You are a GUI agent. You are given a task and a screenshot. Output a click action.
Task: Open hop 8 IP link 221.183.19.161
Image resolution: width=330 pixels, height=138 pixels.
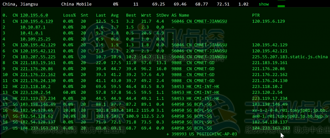click(38, 63)
